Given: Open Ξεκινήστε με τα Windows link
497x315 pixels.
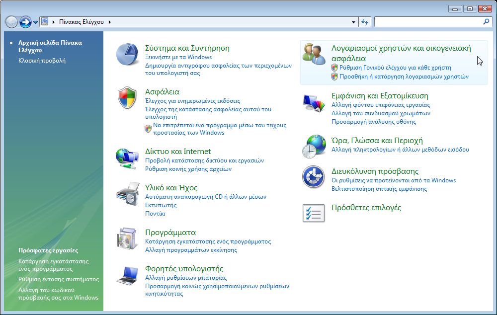Looking at the screenshot, I should [x=178, y=57].
